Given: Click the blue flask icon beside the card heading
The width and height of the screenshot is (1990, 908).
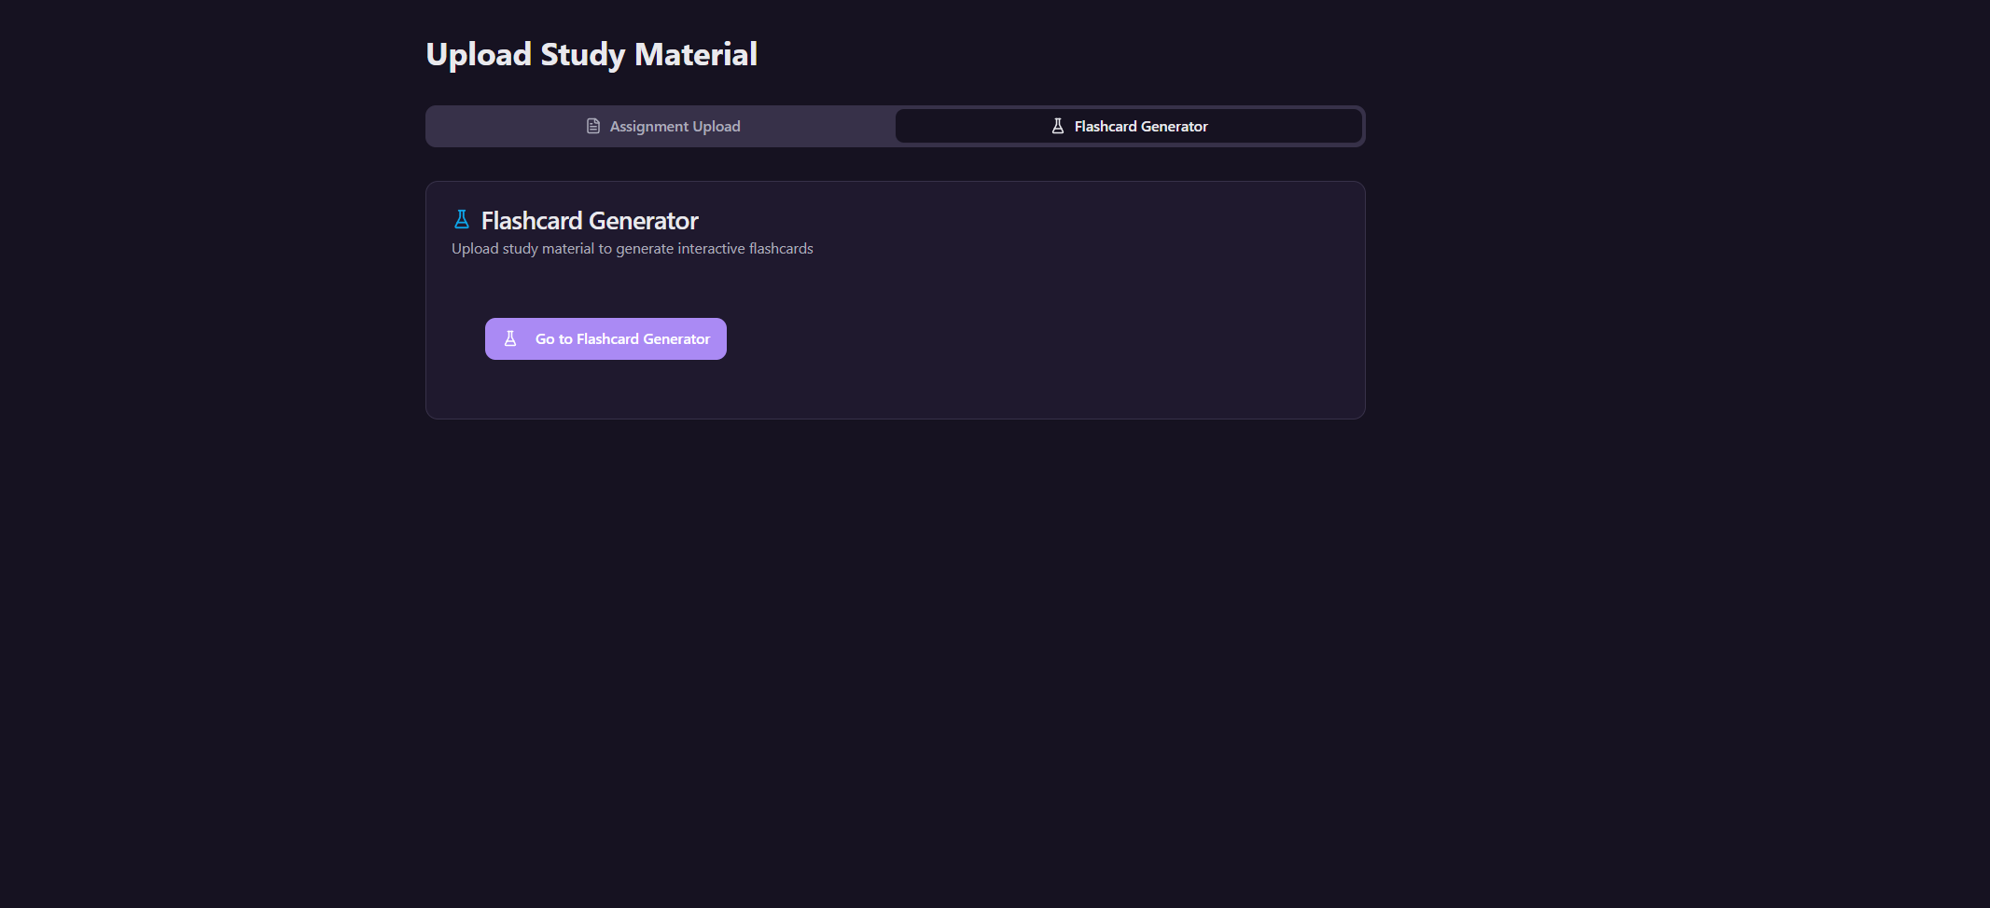Looking at the screenshot, I should tap(462, 220).
